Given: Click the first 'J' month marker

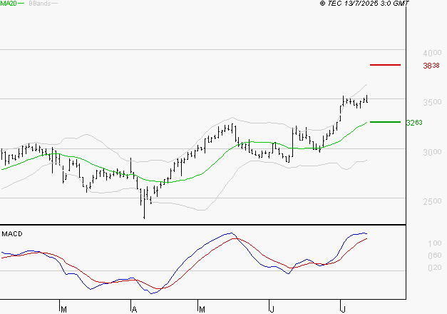Looking at the screenshot, I should pos(272,309).
